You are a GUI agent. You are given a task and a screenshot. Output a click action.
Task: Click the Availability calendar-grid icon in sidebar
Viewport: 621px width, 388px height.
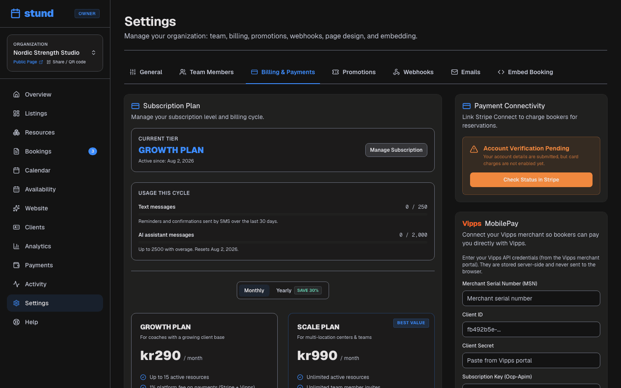tap(16, 189)
